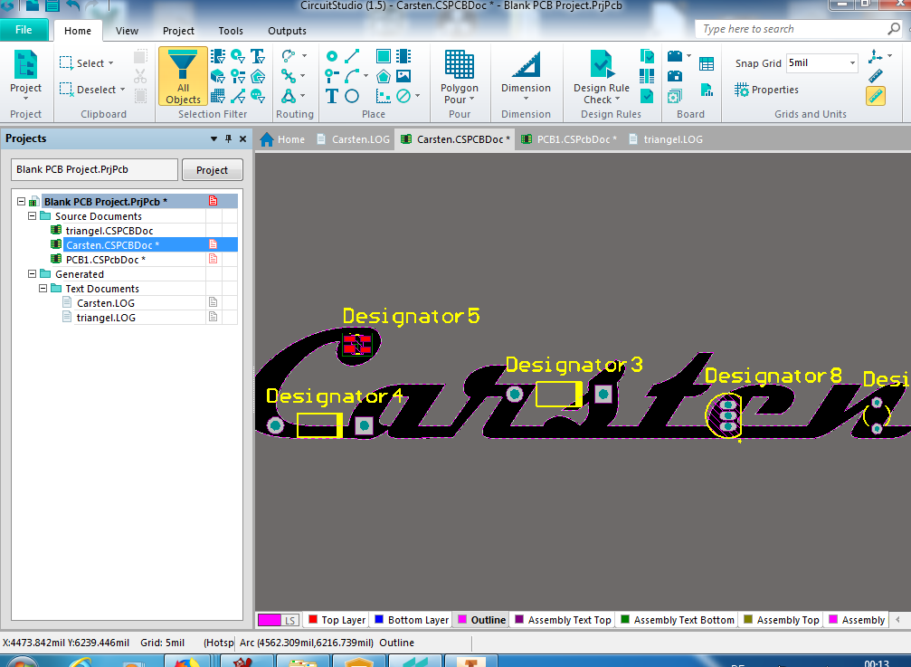Open board shape tool
The height and width of the screenshot is (667, 911).
coord(675,56)
